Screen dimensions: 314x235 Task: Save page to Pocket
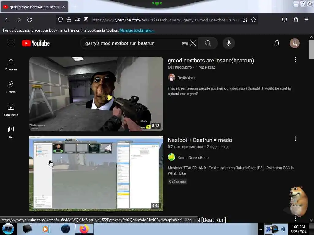click(284, 20)
